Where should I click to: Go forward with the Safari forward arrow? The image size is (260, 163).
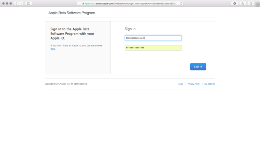click(x=21, y=3)
